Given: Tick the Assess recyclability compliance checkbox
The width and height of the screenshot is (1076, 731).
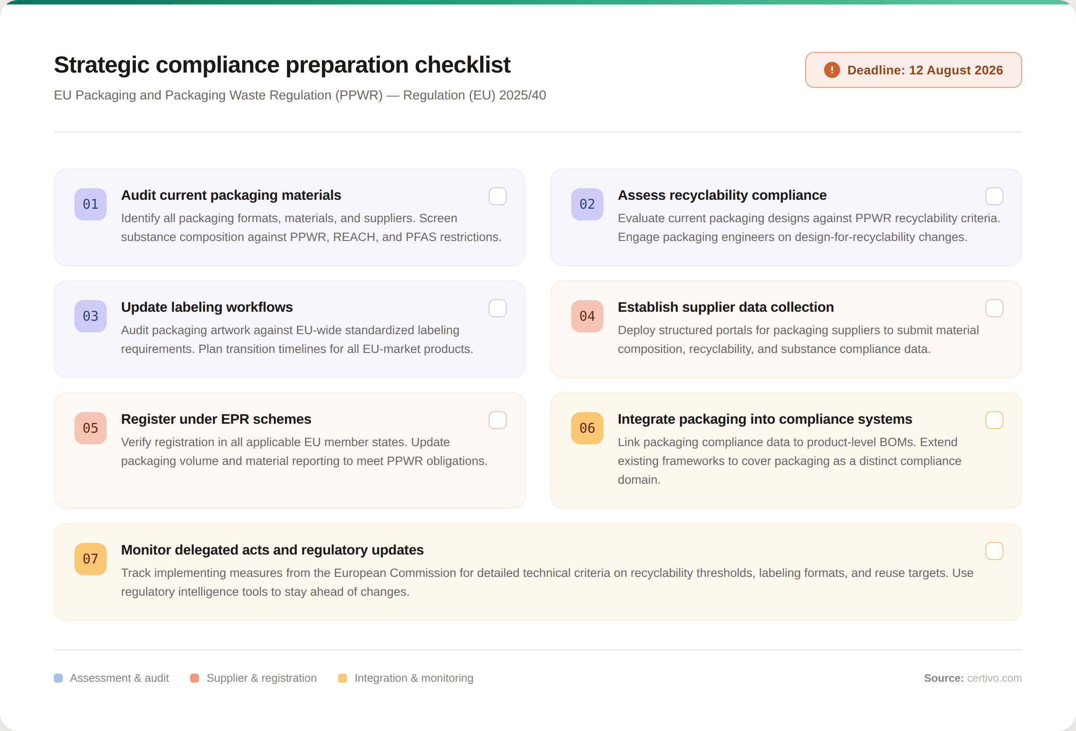Looking at the screenshot, I should [994, 196].
